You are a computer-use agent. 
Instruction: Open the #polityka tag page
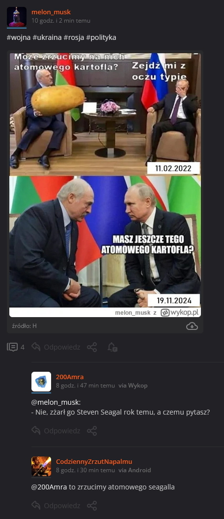pos(101,38)
